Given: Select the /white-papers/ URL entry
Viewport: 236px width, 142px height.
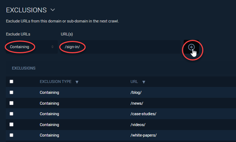Looking at the screenshot, I should click(x=143, y=135).
